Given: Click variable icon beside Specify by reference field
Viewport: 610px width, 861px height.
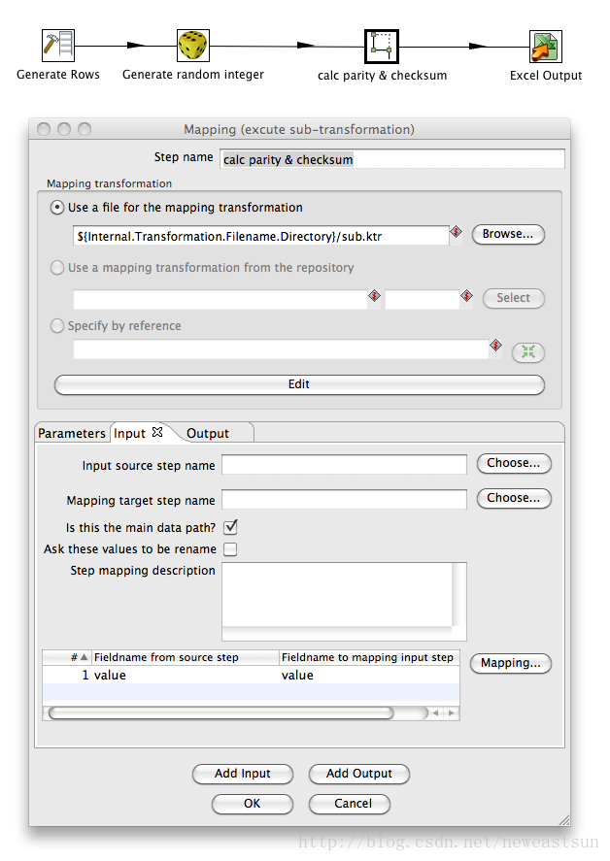Looking at the screenshot, I should click(x=495, y=345).
